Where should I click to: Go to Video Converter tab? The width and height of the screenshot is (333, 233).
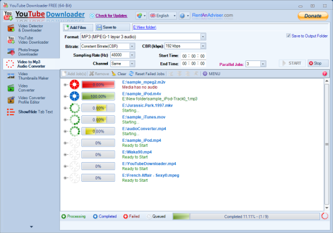click(x=31, y=88)
